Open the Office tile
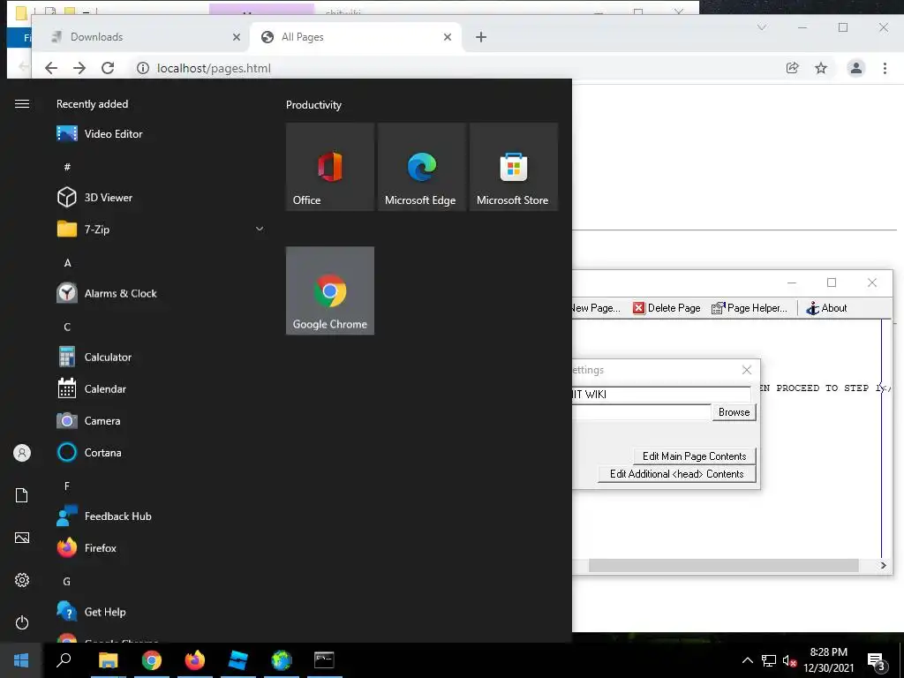This screenshot has width=904, height=678. click(330, 167)
